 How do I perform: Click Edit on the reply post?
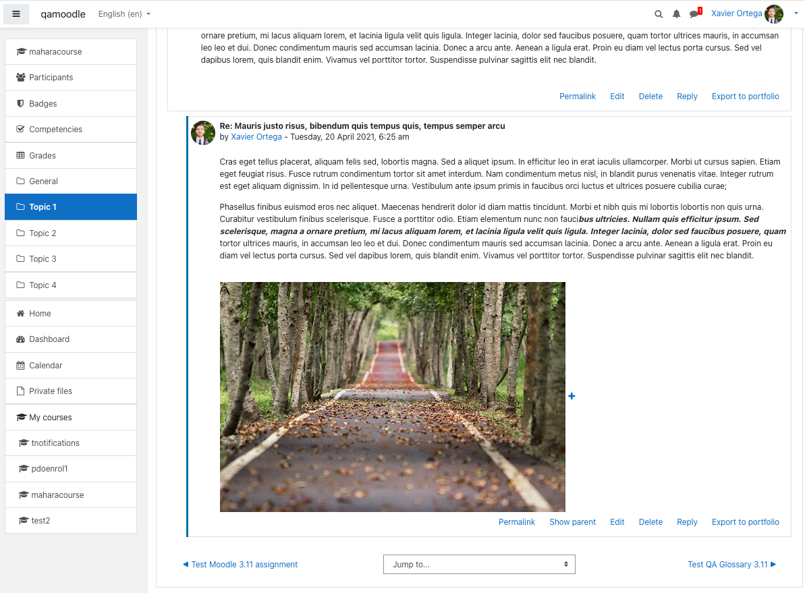coord(617,521)
